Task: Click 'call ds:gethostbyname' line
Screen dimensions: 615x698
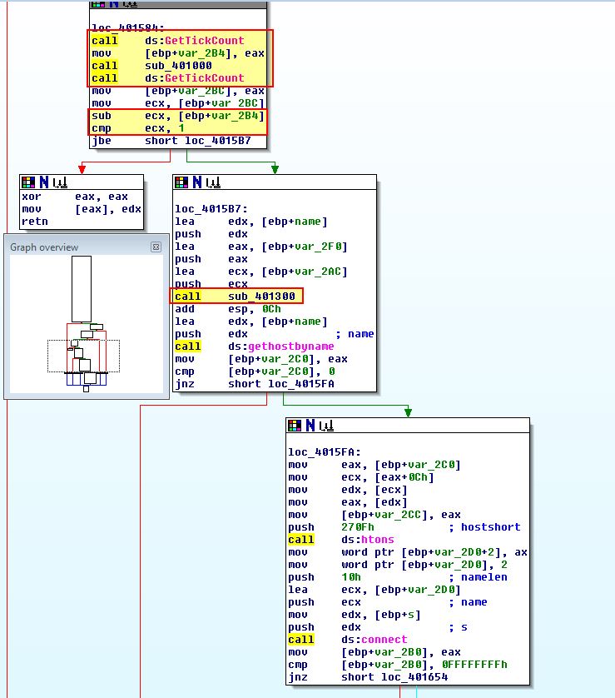Action: (255, 347)
